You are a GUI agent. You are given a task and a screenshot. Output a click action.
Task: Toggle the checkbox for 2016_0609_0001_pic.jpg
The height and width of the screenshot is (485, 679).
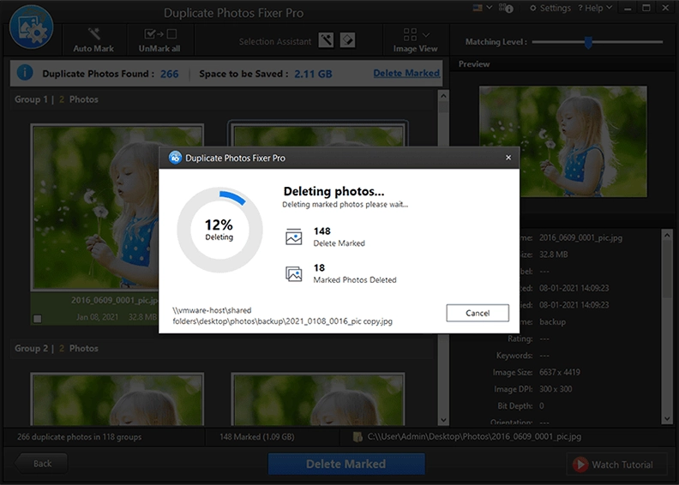38,319
